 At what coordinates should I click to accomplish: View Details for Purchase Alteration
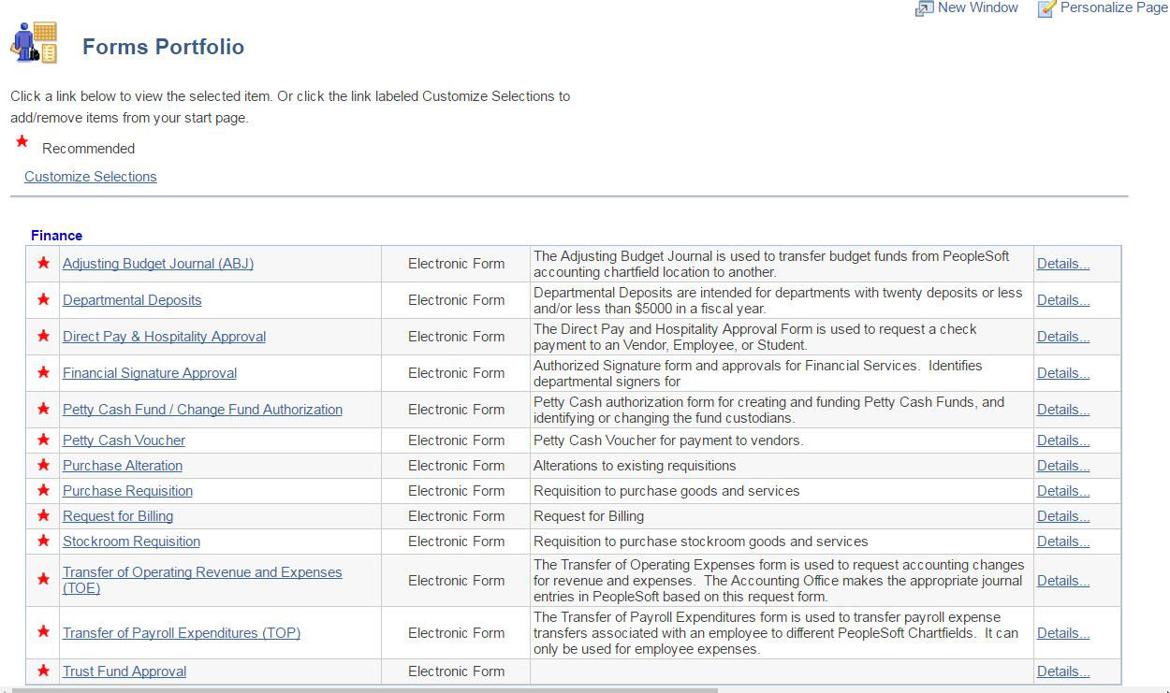[1063, 466]
